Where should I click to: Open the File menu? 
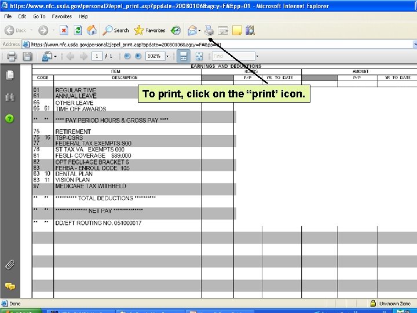click(x=8, y=16)
